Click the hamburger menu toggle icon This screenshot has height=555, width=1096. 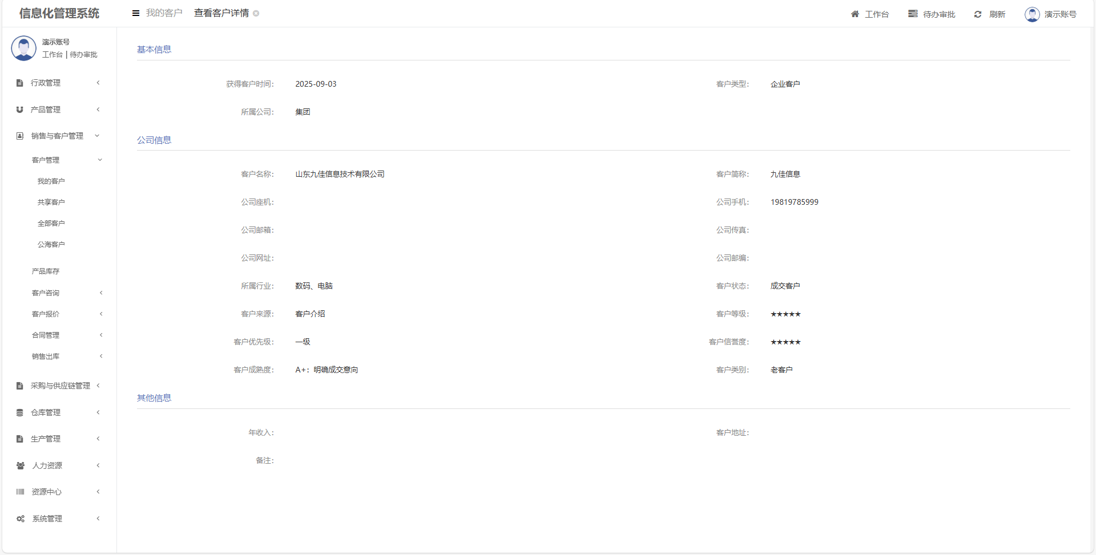136,13
